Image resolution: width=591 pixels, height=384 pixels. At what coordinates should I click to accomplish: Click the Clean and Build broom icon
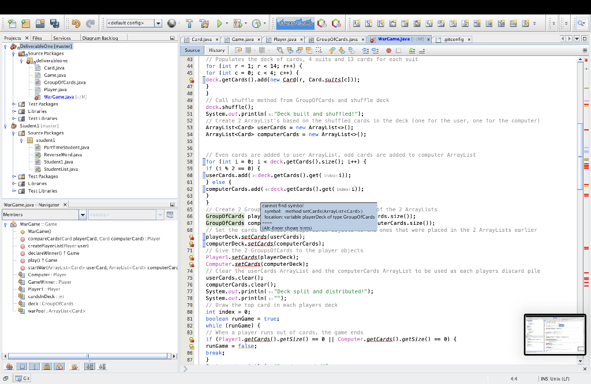click(x=203, y=24)
